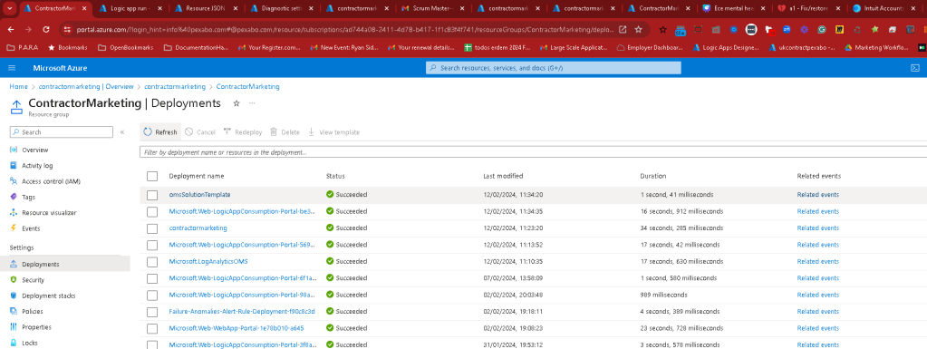Click the Delete toolbar command
This screenshot has height=349, width=927.
[285, 132]
